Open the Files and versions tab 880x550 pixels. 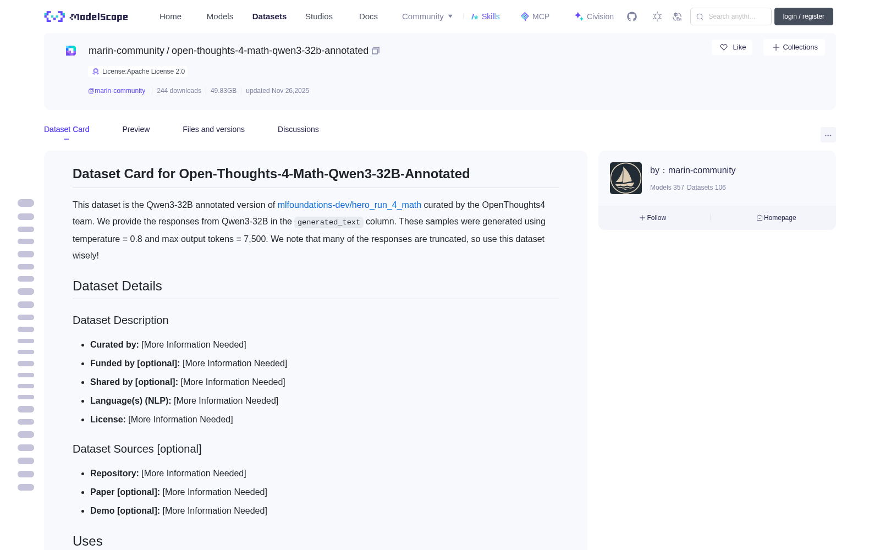[x=213, y=129]
